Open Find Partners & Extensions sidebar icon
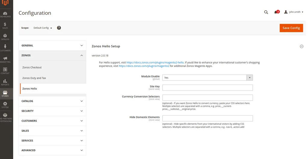This screenshot has width=308, height=159. 5,117
